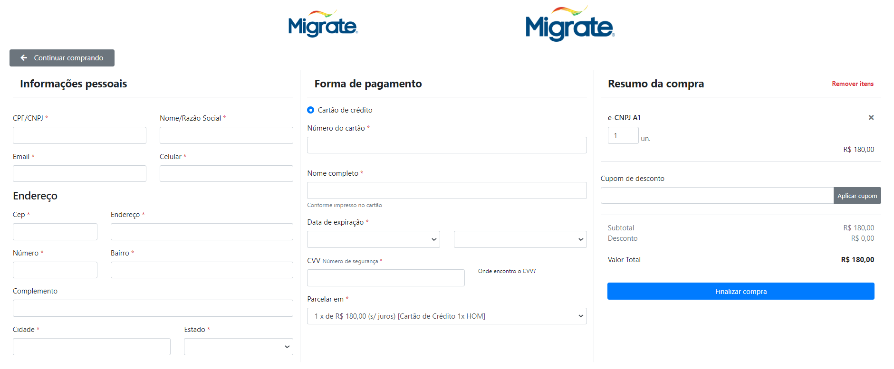Click the Número do cartão field

coord(447,145)
